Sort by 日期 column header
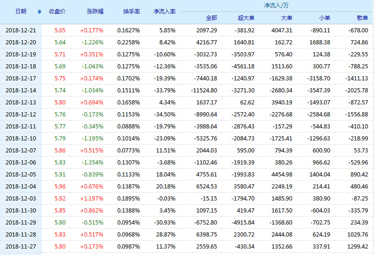The height and width of the screenshot is (255, 375). (21, 12)
